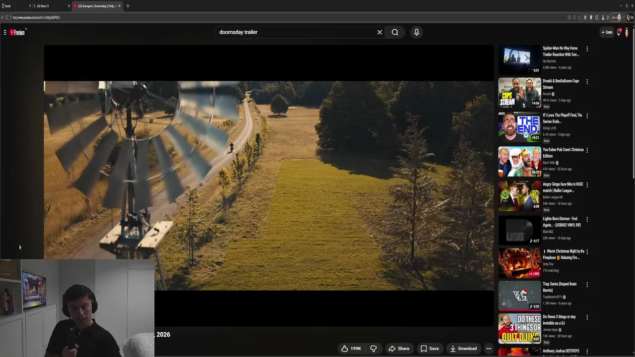Save the video to a playlist

coord(430,349)
